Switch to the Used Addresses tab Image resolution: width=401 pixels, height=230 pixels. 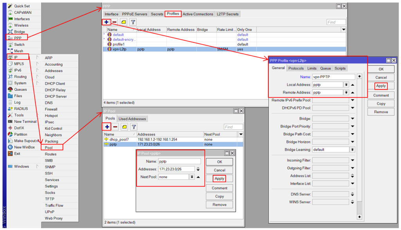tap(132, 119)
